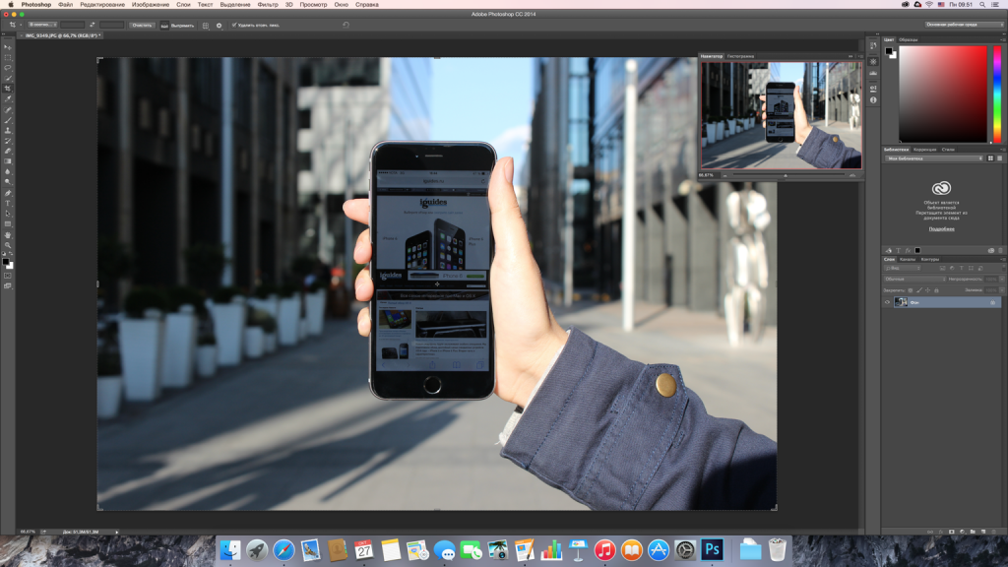The image size is (1008, 567).
Task: Select the Move tool
Action: [8, 47]
